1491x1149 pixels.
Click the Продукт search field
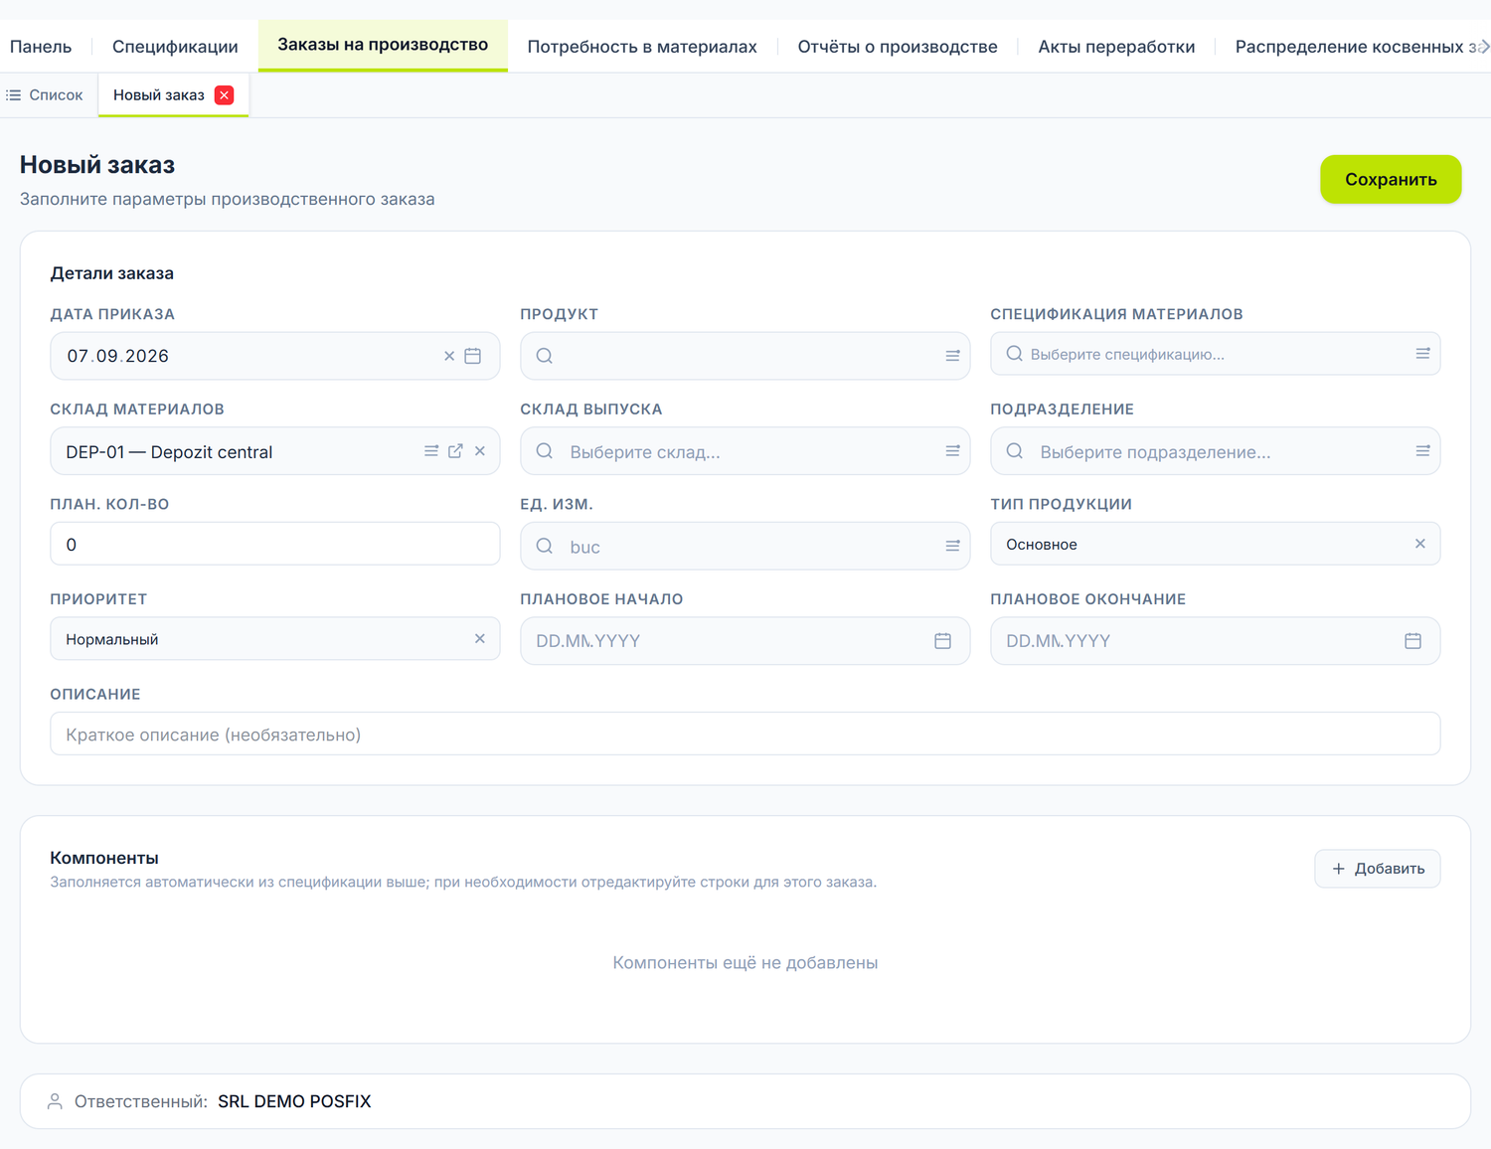click(745, 356)
